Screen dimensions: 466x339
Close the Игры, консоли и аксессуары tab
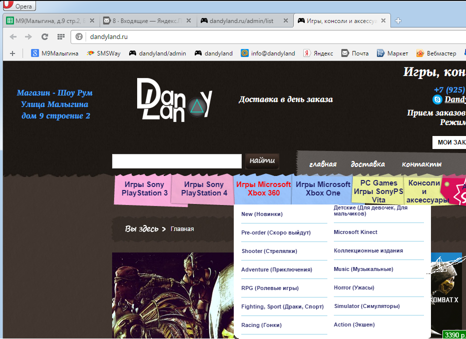(383, 21)
